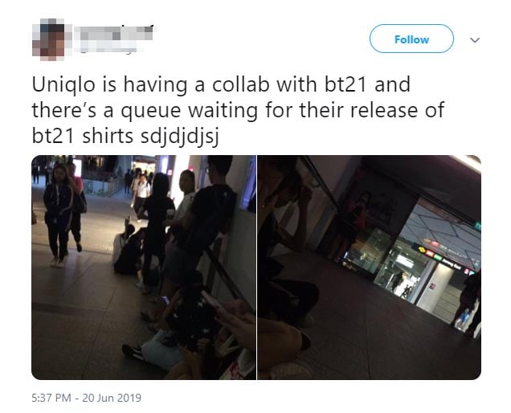The image size is (511, 413).
Task: Open the left photo of queue
Action: click(144, 268)
